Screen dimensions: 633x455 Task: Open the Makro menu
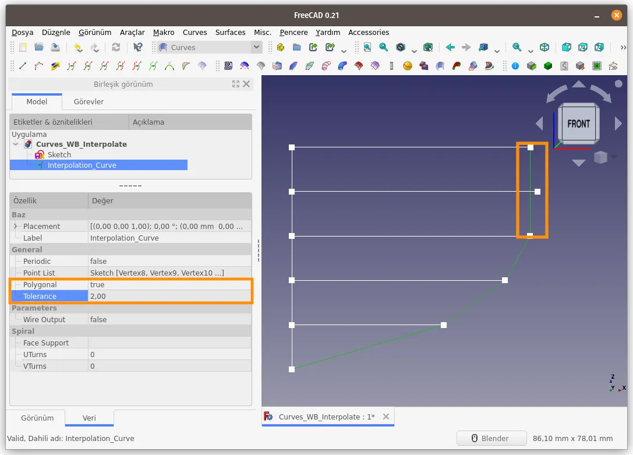(x=164, y=32)
